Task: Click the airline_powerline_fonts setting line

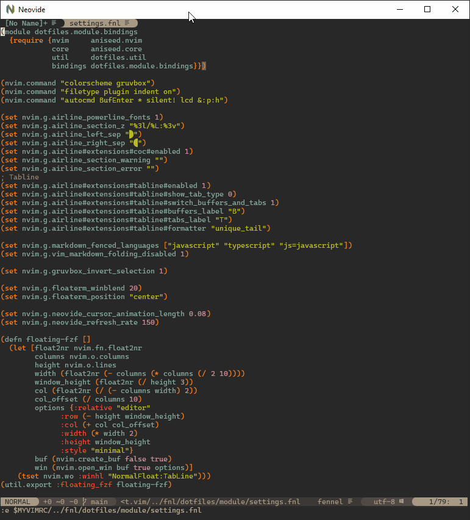Action: [x=82, y=117]
